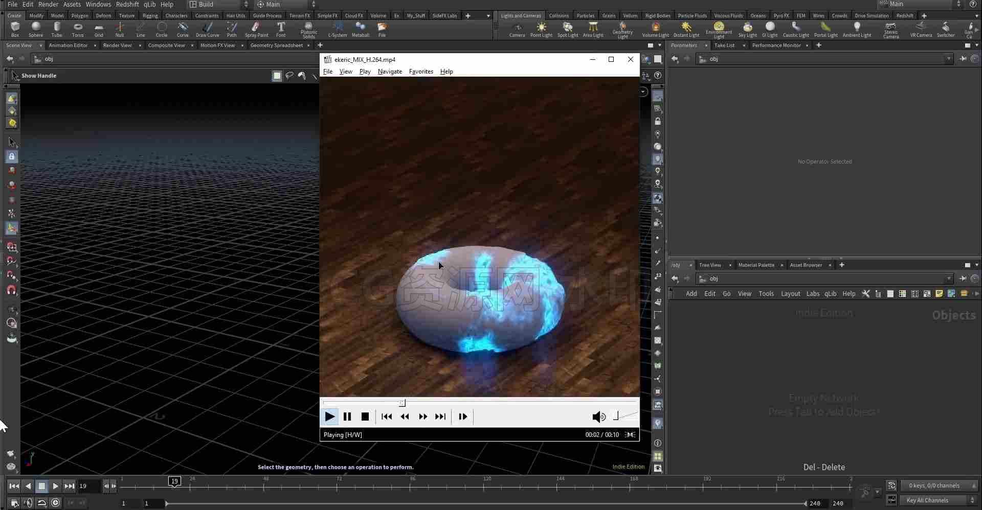Pick the Metaball shelf tool
Image resolution: width=982 pixels, height=510 pixels.
coord(361,30)
